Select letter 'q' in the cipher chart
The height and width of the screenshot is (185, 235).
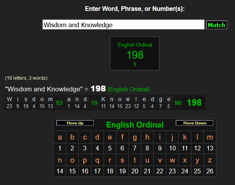coord(97,160)
